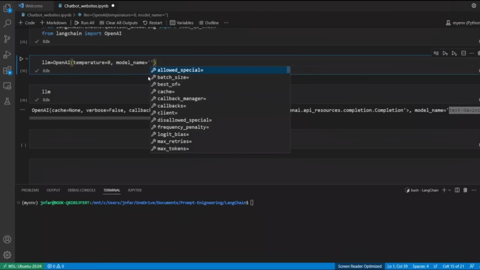Click the Run All button
Viewport: 480px width, 270px height.
pos(84,22)
